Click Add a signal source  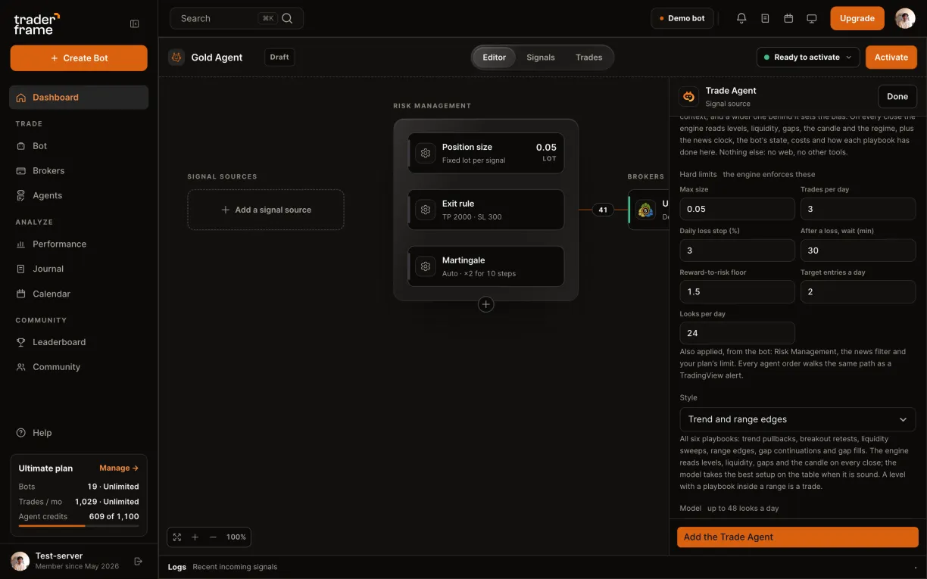pyautogui.click(x=266, y=210)
